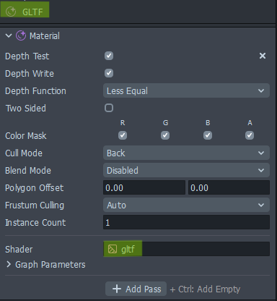Open the Depth Function dropdown
The width and height of the screenshot is (277, 301).
click(186, 90)
